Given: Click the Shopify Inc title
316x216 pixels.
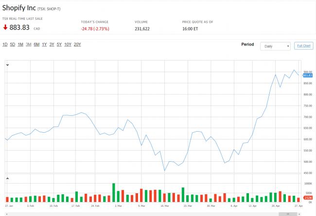Looking at the screenshot, I should tap(19, 8).
